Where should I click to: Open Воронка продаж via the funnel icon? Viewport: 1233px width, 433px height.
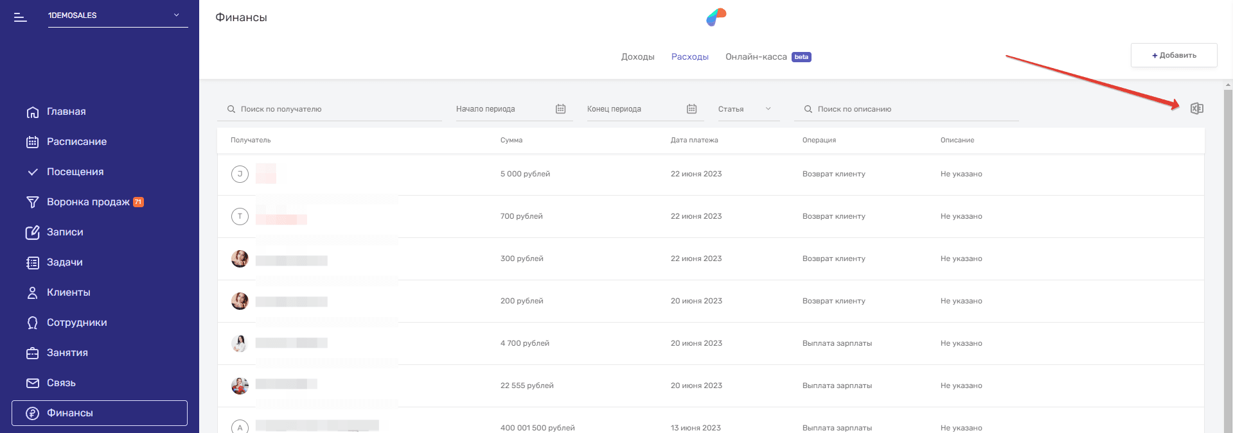[x=32, y=202]
